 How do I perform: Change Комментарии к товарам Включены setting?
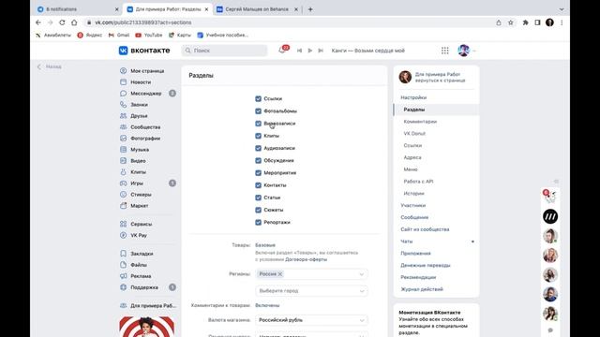point(267,305)
